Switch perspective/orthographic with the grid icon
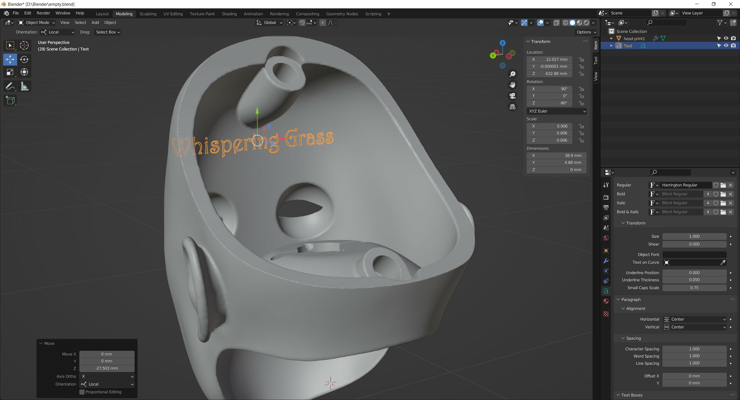The width and height of the screenshot is (740, 400). [513, 107]
